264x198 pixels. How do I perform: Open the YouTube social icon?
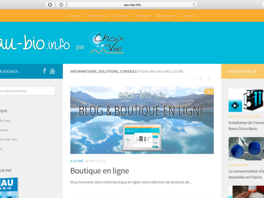[52, 71]
